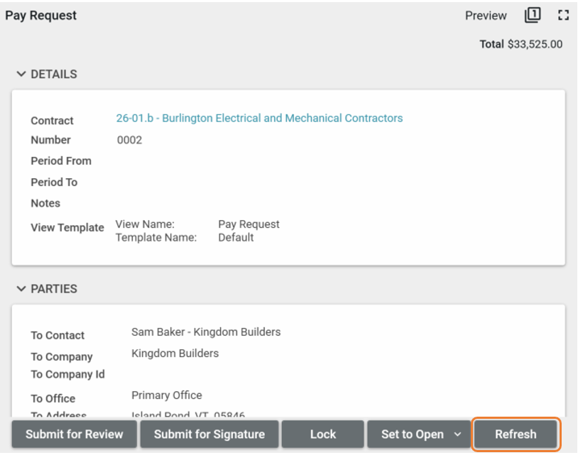This screenshot has height=455, width=578.
Task: Click the Notes field label
Action: pyautogui.click(x=45, y=203)
